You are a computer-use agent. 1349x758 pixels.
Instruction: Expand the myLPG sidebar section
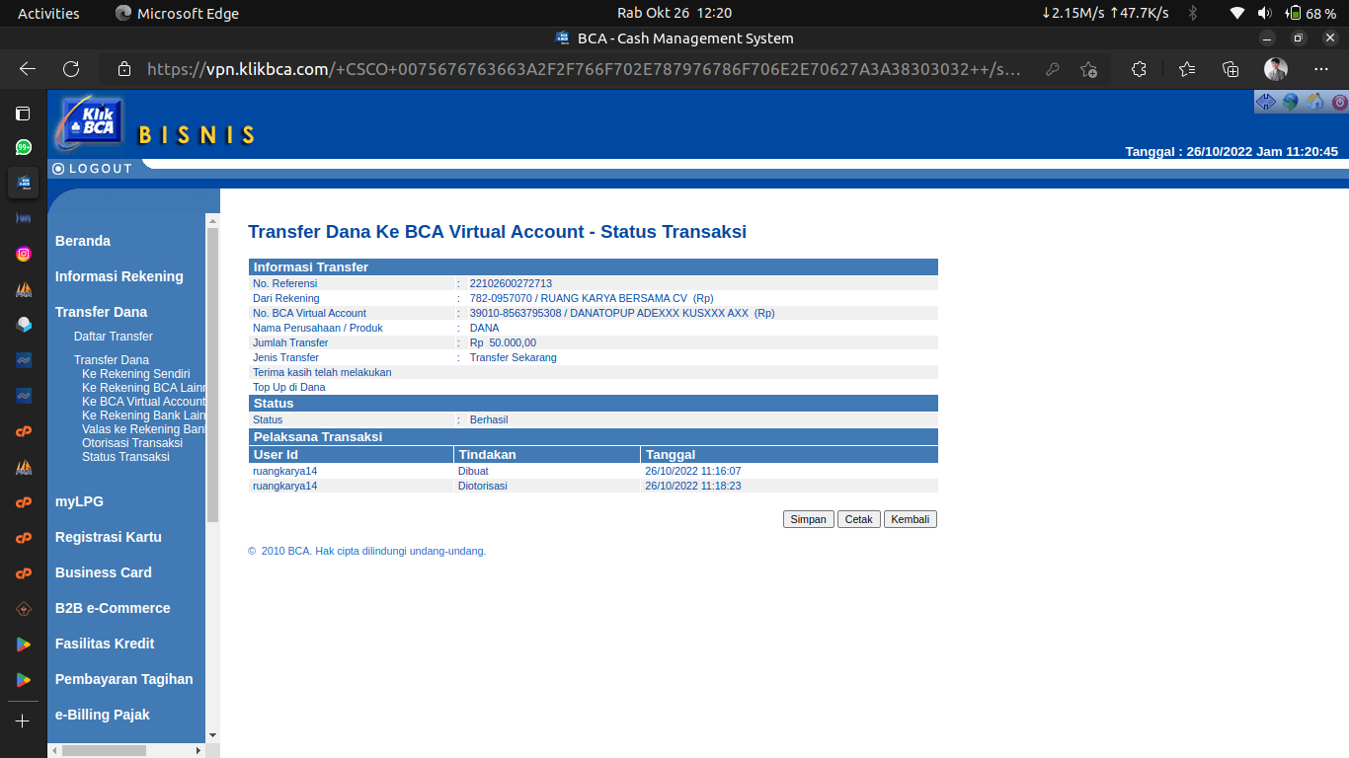(79, 501)
